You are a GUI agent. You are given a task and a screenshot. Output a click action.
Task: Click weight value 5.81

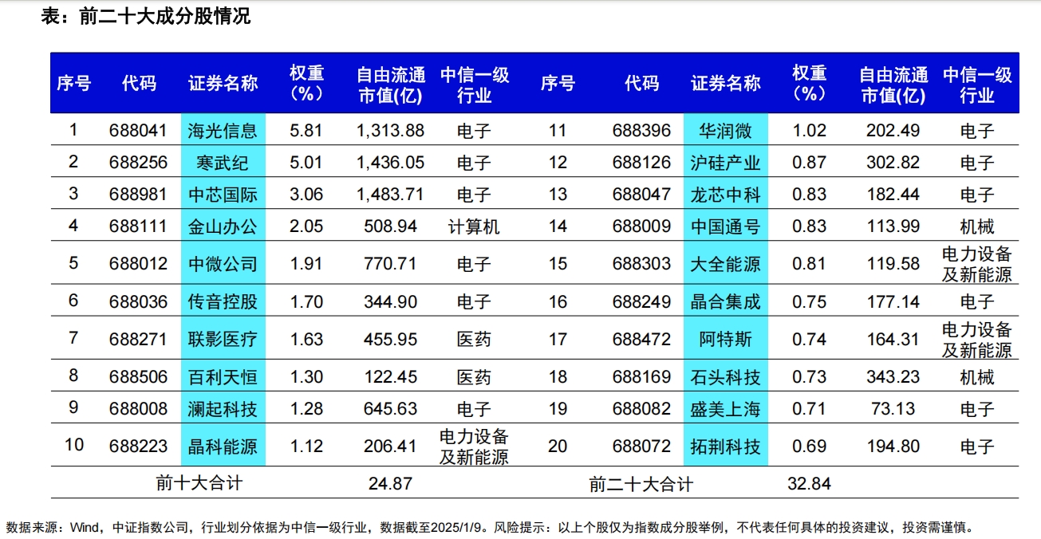coord(307,130)
